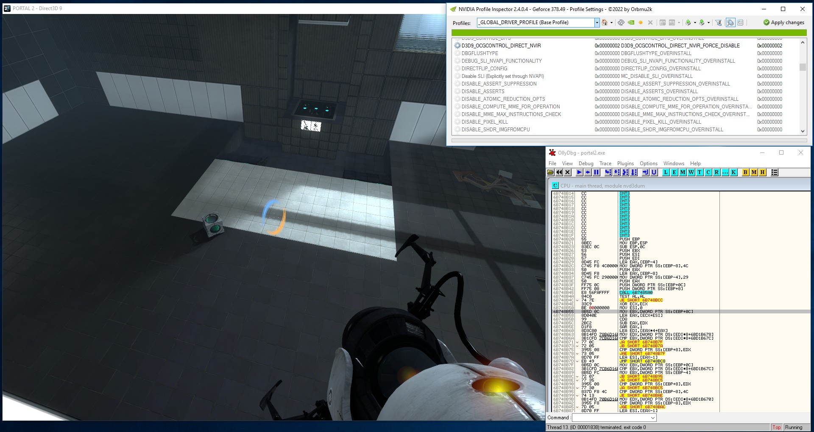The image size is (814, 432).
Task: Click the home profile icon in Profile Inspector
Action: point(605,22)
